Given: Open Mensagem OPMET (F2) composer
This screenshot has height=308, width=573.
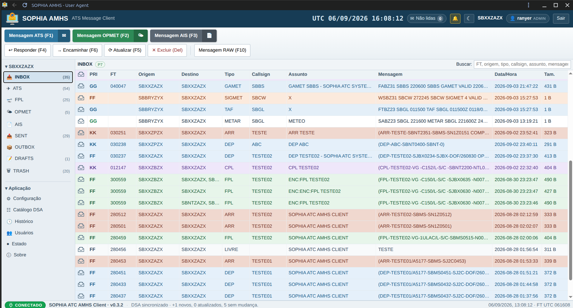Looking at the screenshot, I should (103, 36).
